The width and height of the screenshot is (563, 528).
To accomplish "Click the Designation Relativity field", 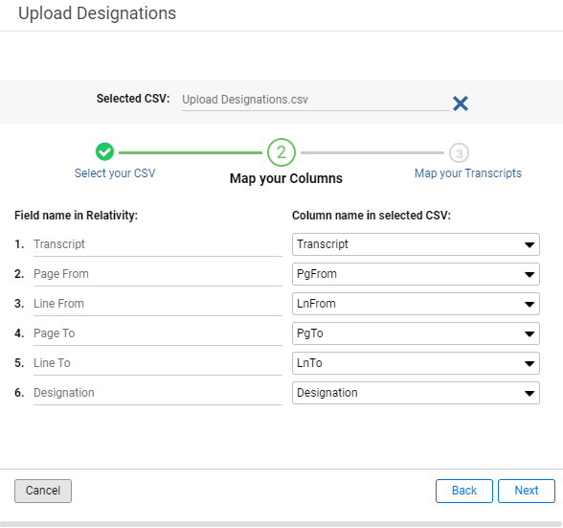I will 158,393.
